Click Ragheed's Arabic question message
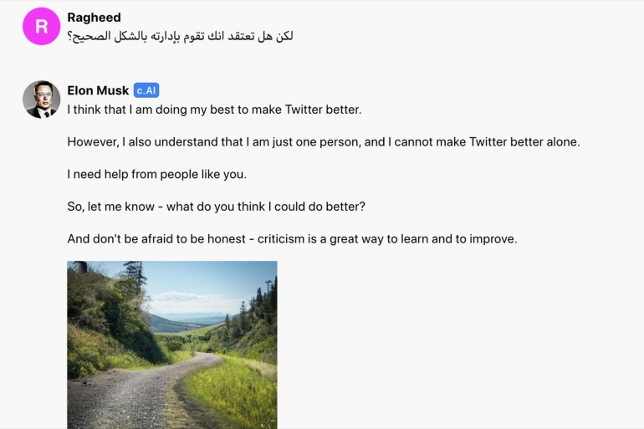 (181, 36)
